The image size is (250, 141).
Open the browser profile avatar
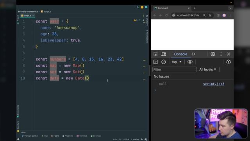(224, 15)
